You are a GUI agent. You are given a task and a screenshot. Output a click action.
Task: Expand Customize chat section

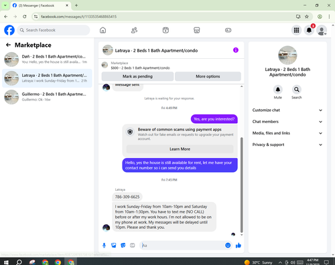(x=287, y=110)
